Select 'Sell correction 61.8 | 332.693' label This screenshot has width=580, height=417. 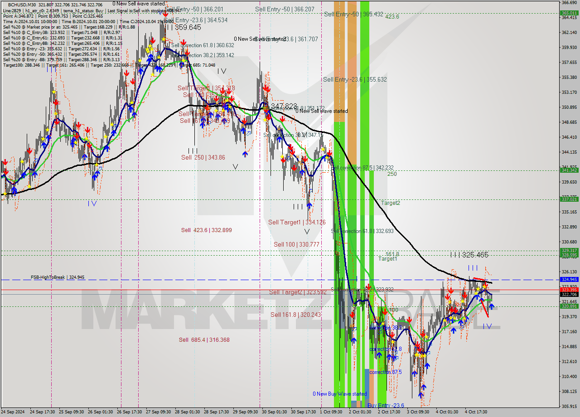(x=362, y=231)
